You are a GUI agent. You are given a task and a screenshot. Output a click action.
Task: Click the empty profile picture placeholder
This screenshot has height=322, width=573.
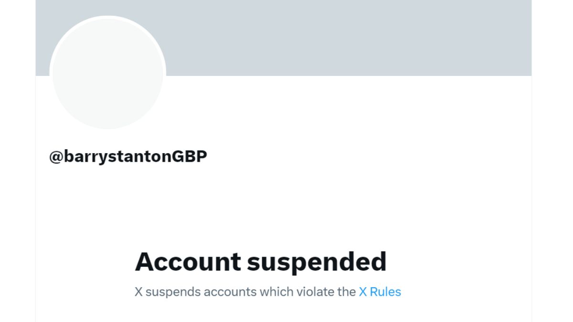[108, 73]
